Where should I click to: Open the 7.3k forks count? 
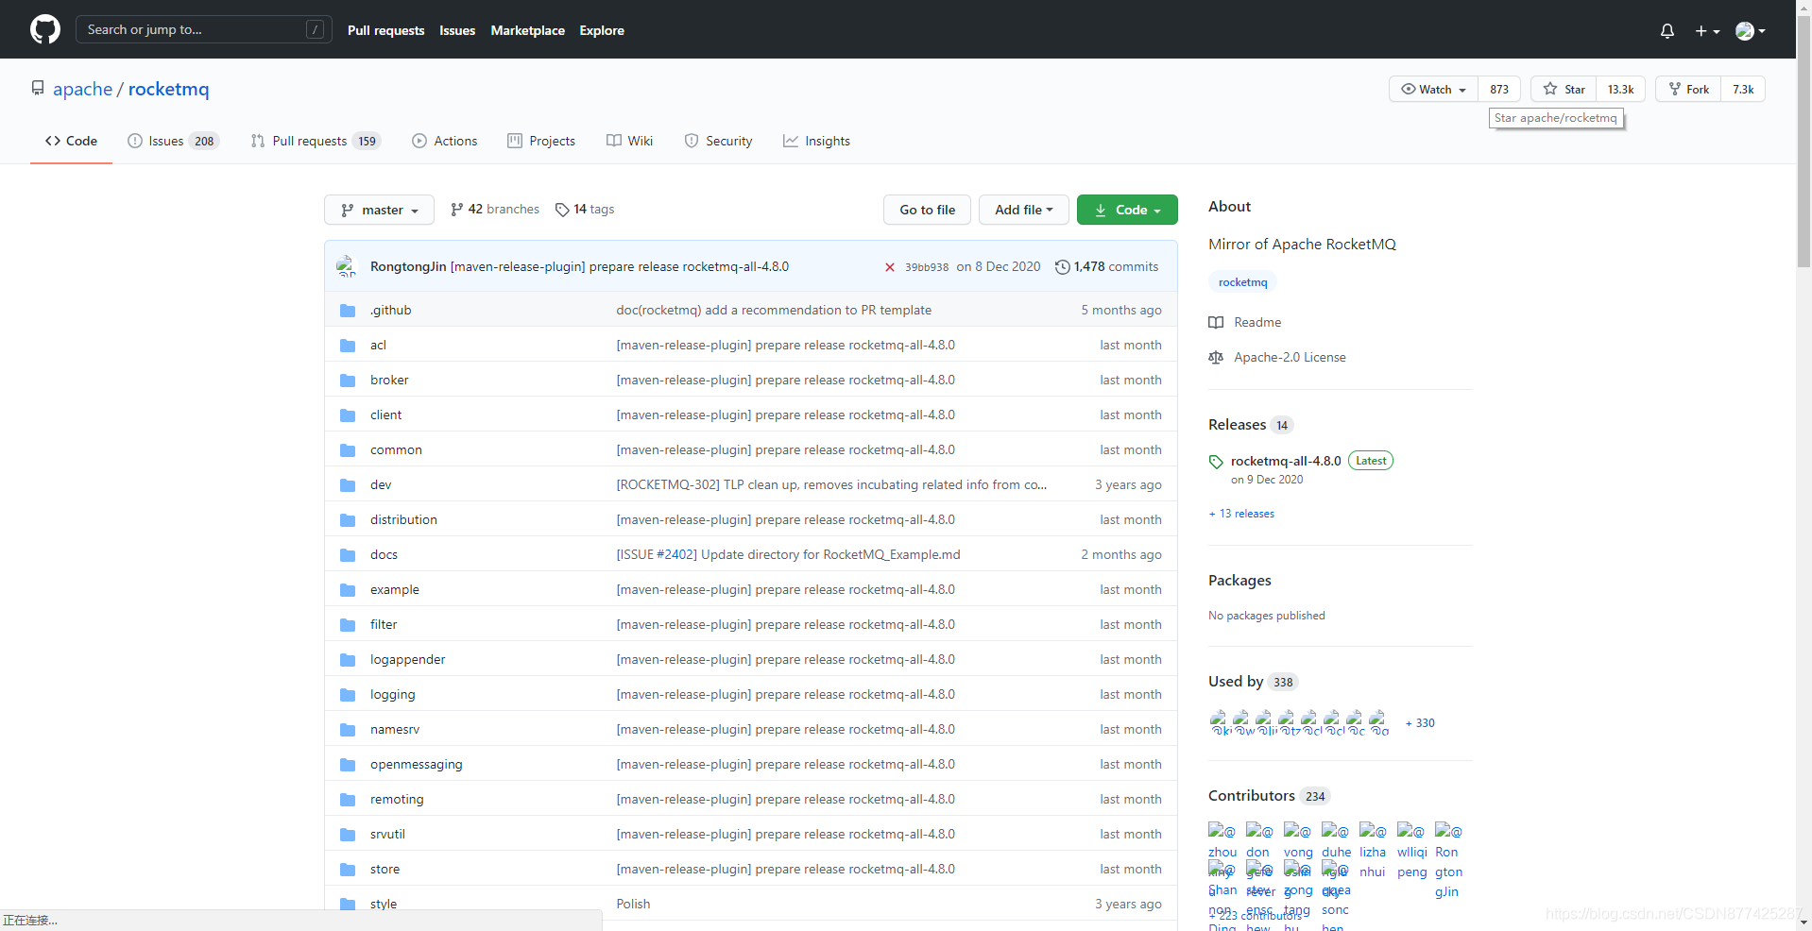pyautogui.click(x=1743, y=89)
